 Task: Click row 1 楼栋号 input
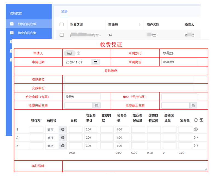(x=36, y=129)
